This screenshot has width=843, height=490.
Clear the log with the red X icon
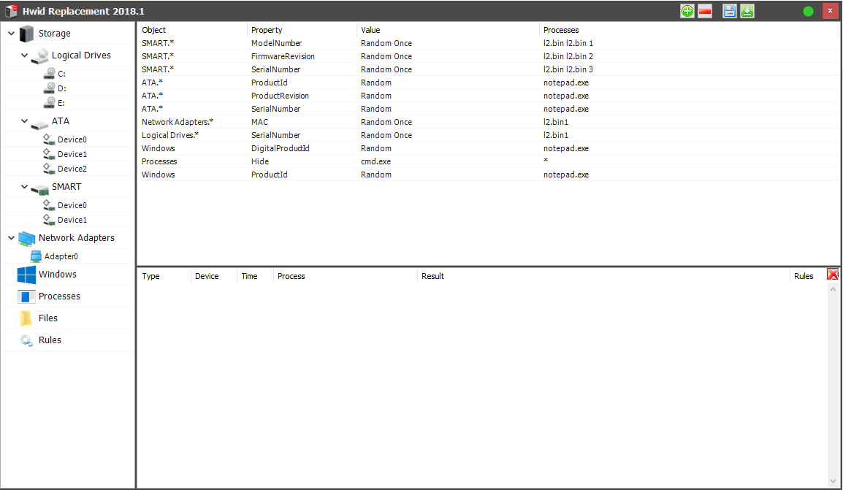pos(833,275)
